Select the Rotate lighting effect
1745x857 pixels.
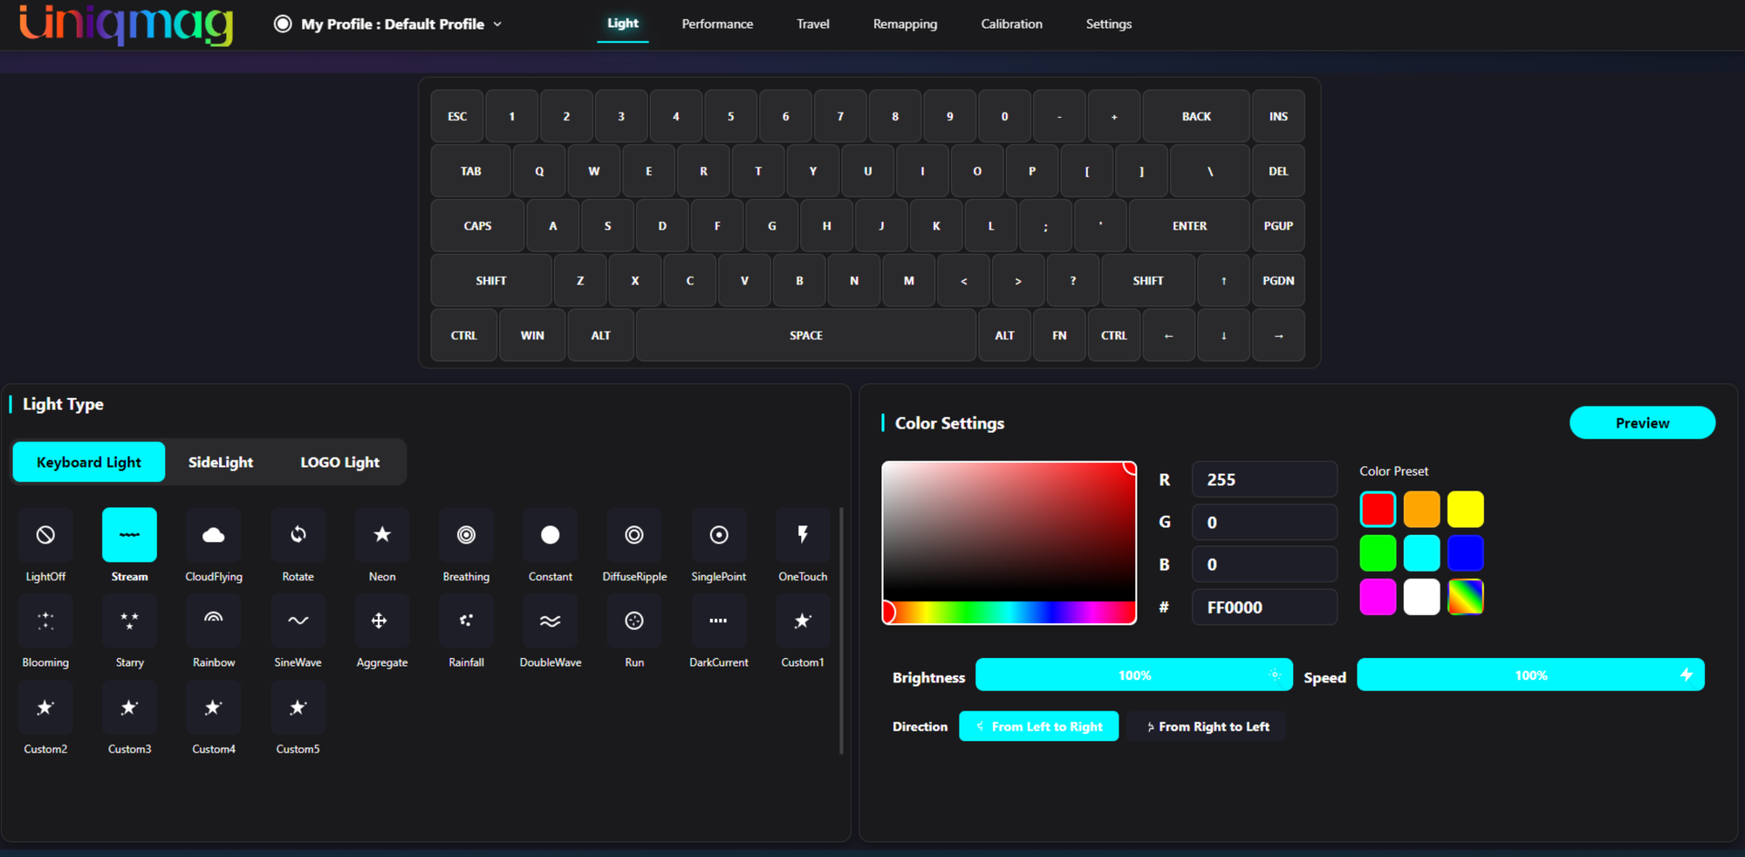pyautogui.click(x=298, y=535)
